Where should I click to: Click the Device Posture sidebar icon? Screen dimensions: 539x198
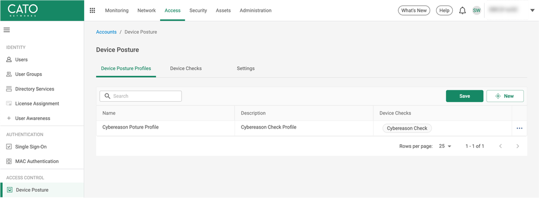[x=10, y=190]
